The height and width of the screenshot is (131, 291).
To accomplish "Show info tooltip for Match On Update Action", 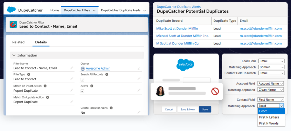I will coord(47,97).
